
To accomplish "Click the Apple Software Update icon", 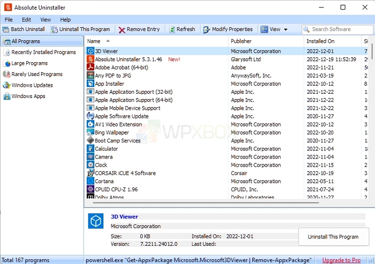I will (x=91, y=116).
